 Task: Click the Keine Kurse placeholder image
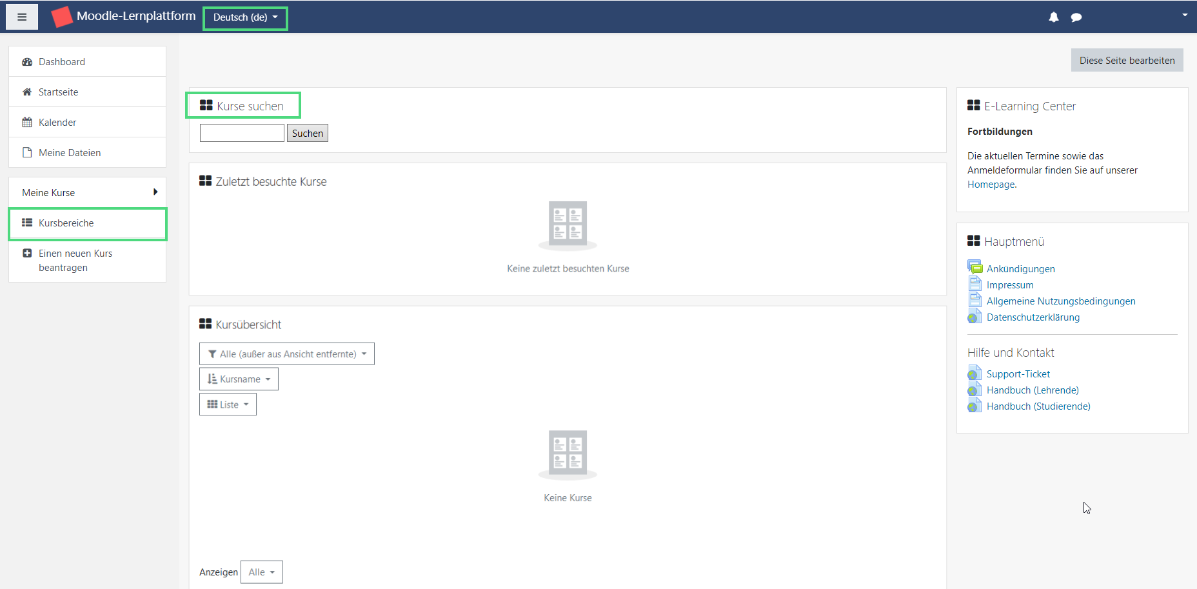568,455
